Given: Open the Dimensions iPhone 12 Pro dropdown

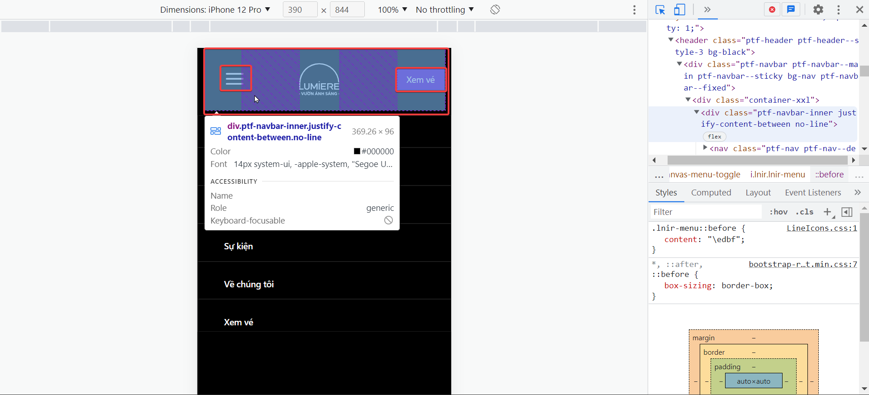Looking at the screenshot, I should click(x=215, y=10).
